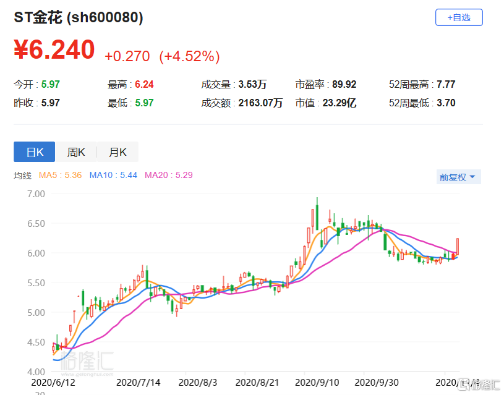The height and width of the screenshot is (395, 504).
Task: Click the 成交量 value 3.53万
Action: [252, 85]
